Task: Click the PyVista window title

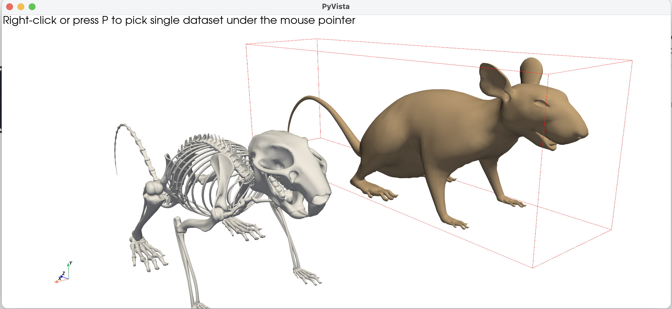Action: coord(335,6)
